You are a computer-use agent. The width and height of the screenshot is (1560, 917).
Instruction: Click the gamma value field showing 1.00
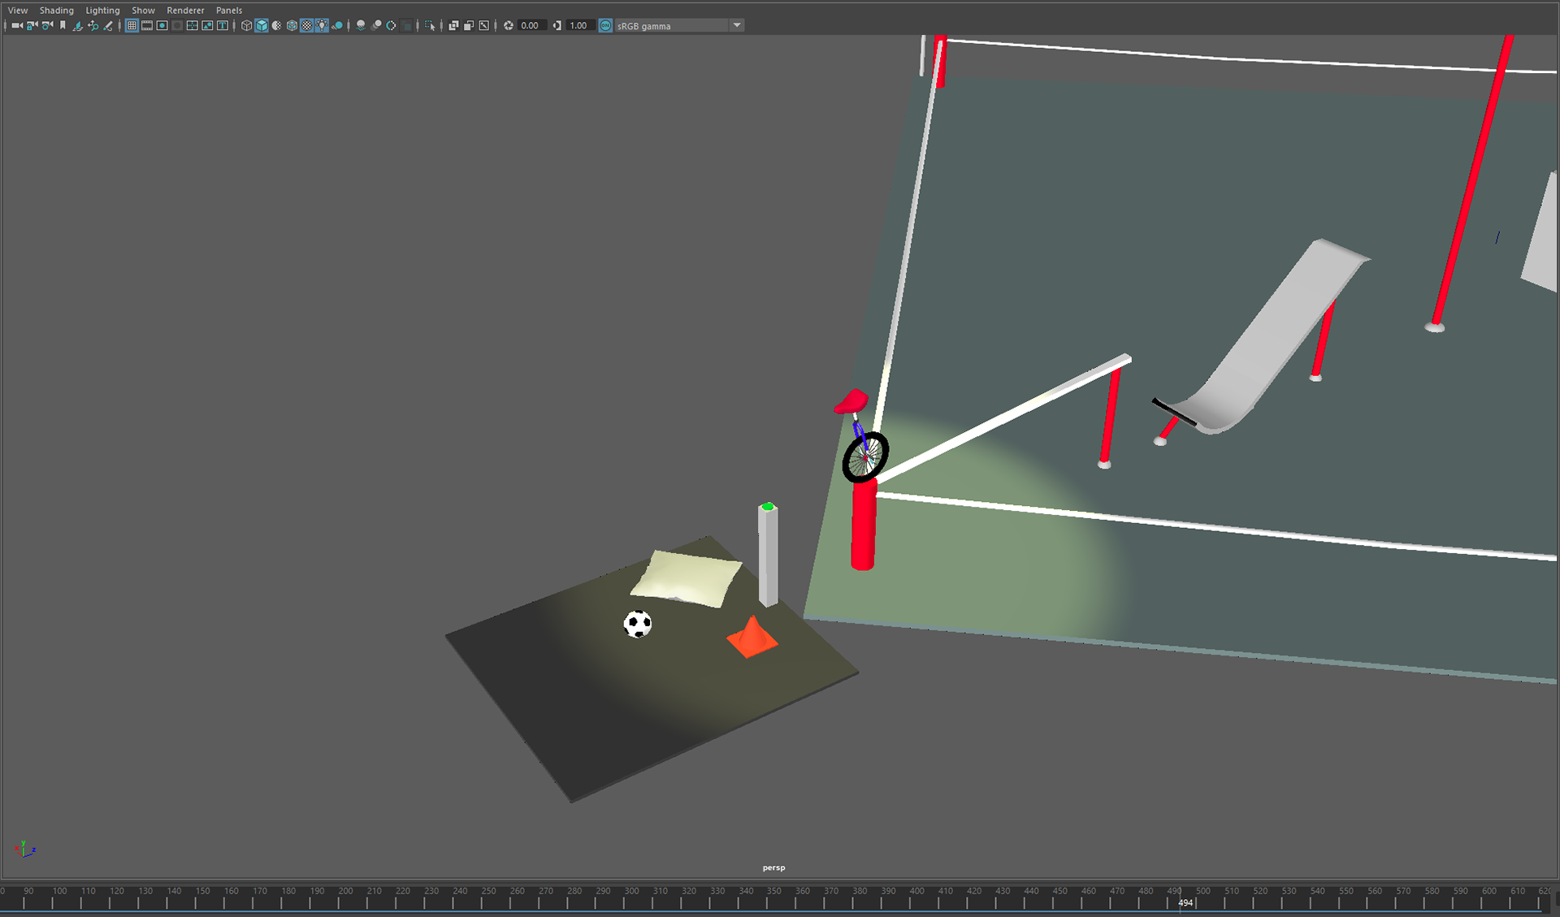tap(578, 26)
